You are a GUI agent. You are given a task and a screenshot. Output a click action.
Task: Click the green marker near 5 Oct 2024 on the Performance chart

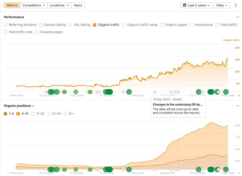point(76,92)
